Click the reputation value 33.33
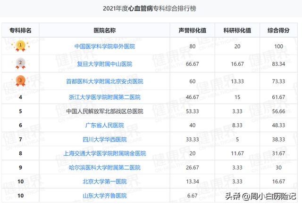Viewport: 302px width, 206px height. (193, 139)
